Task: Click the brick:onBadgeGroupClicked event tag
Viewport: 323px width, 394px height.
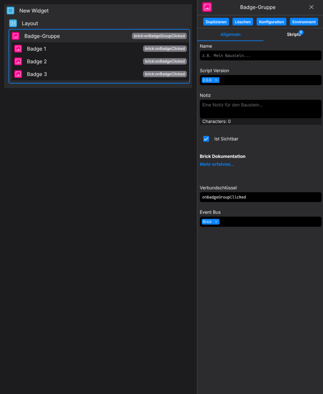Action: pos(159,36)
